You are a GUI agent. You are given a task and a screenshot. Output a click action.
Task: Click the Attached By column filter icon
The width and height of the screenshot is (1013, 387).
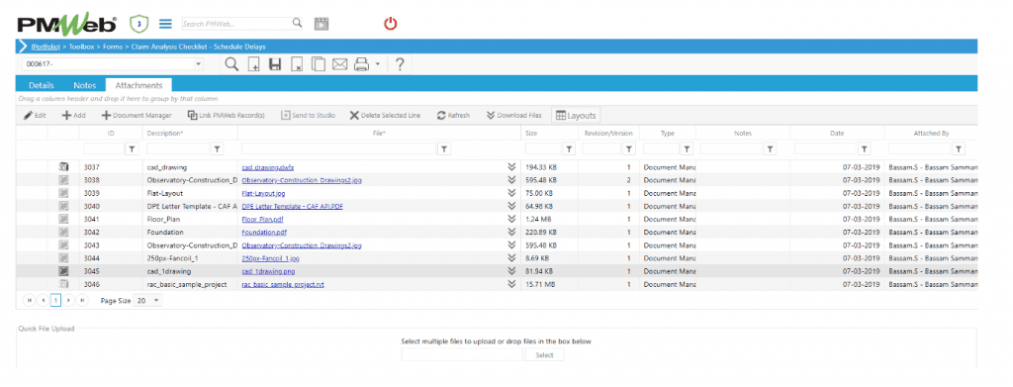point(960,149)
